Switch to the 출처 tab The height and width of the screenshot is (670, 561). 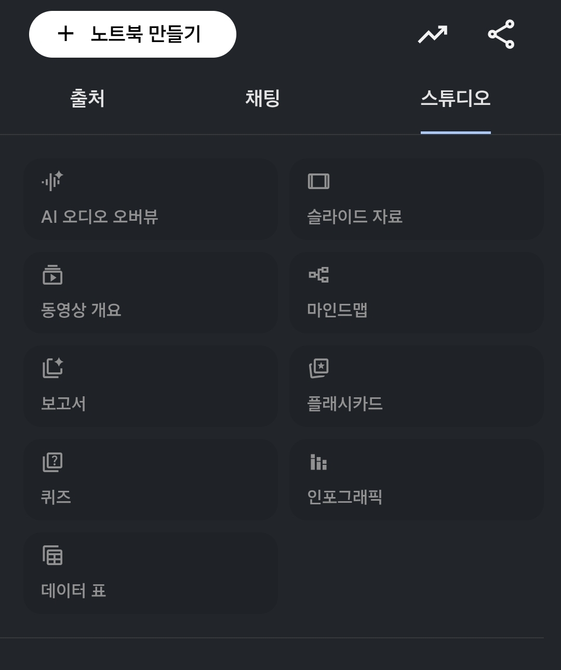click(x=87, y=98)
